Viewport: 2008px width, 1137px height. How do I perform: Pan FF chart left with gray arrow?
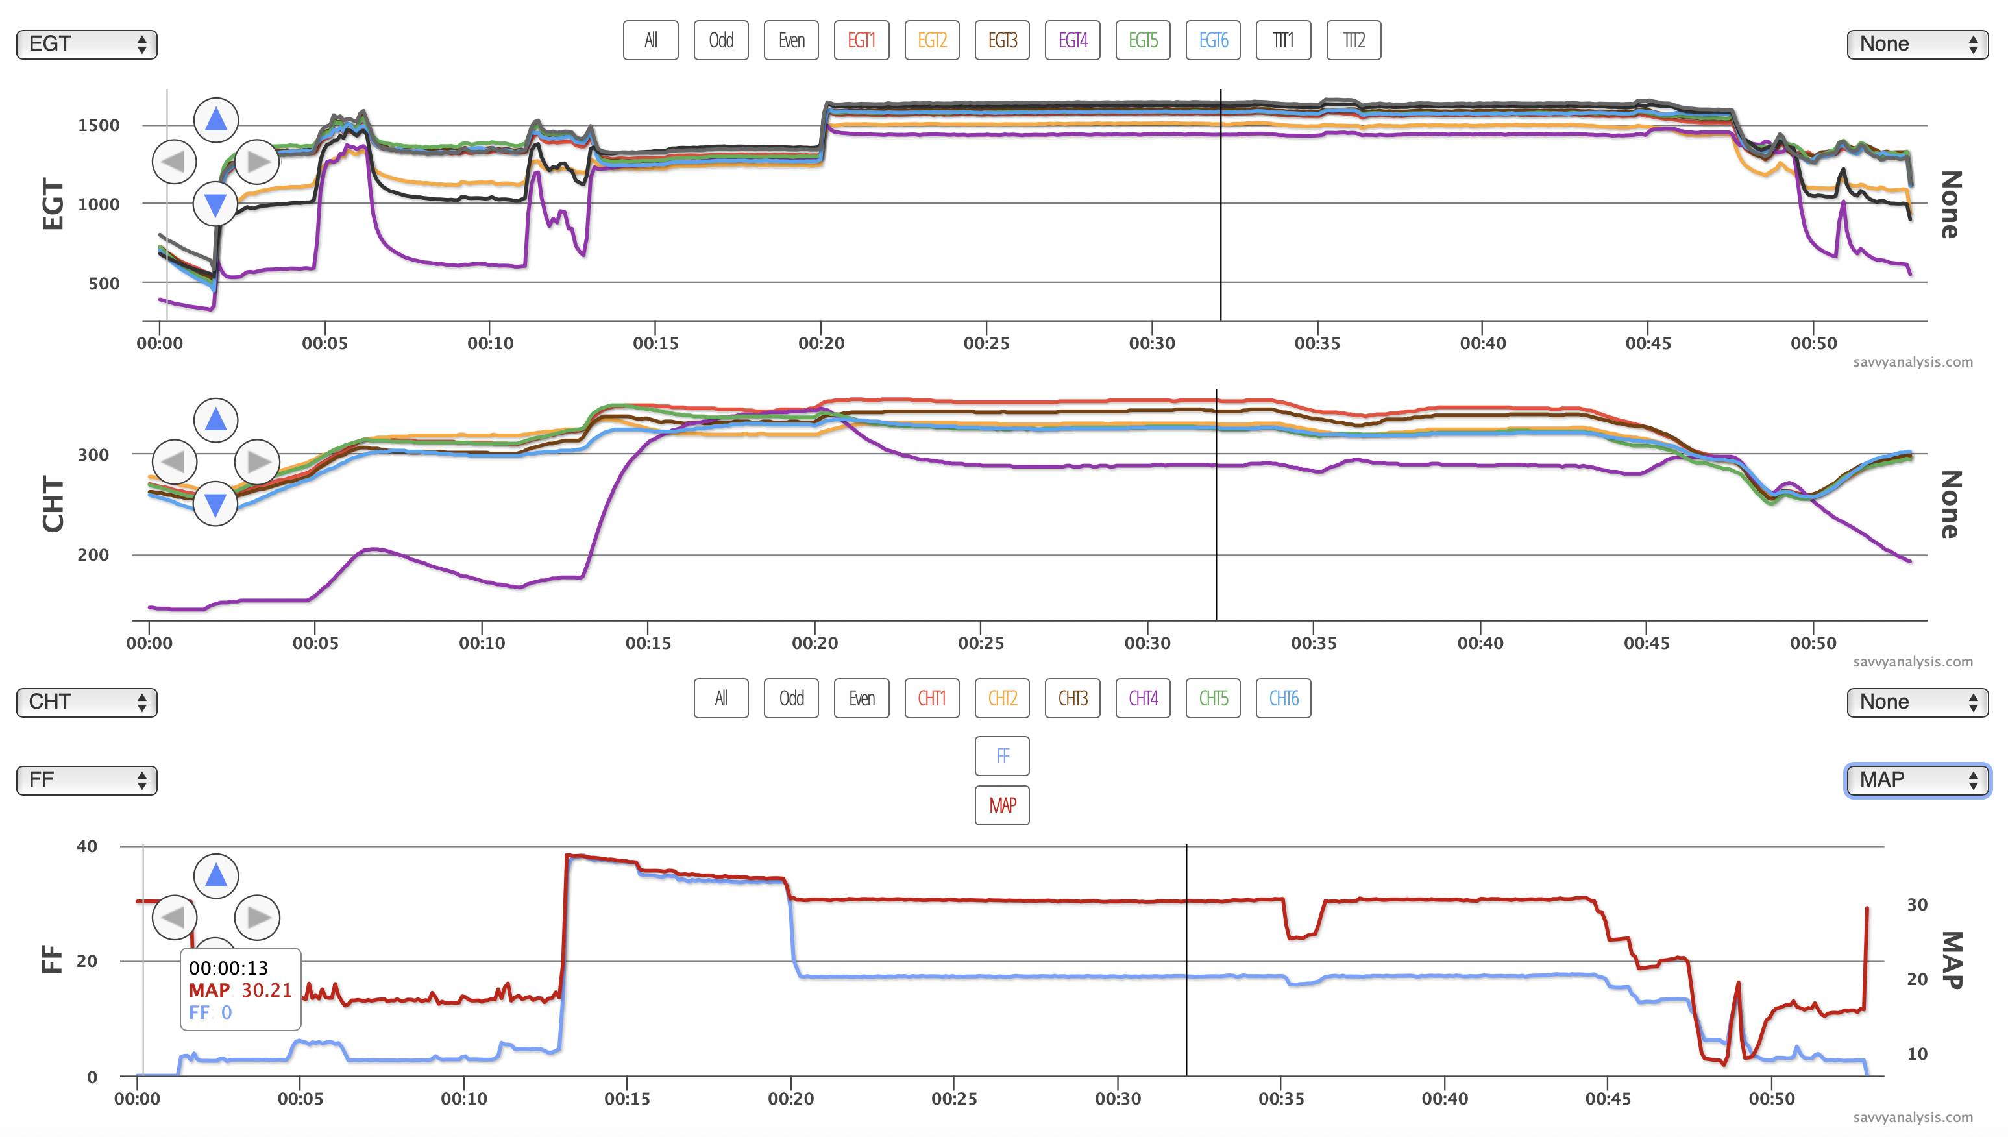pyautogui.click(x=174, y=918)
